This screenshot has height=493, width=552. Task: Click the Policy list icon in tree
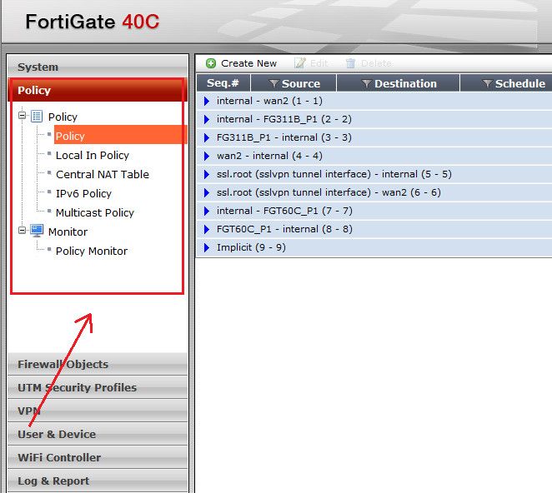pyautogui.click(x=37, y=116)
